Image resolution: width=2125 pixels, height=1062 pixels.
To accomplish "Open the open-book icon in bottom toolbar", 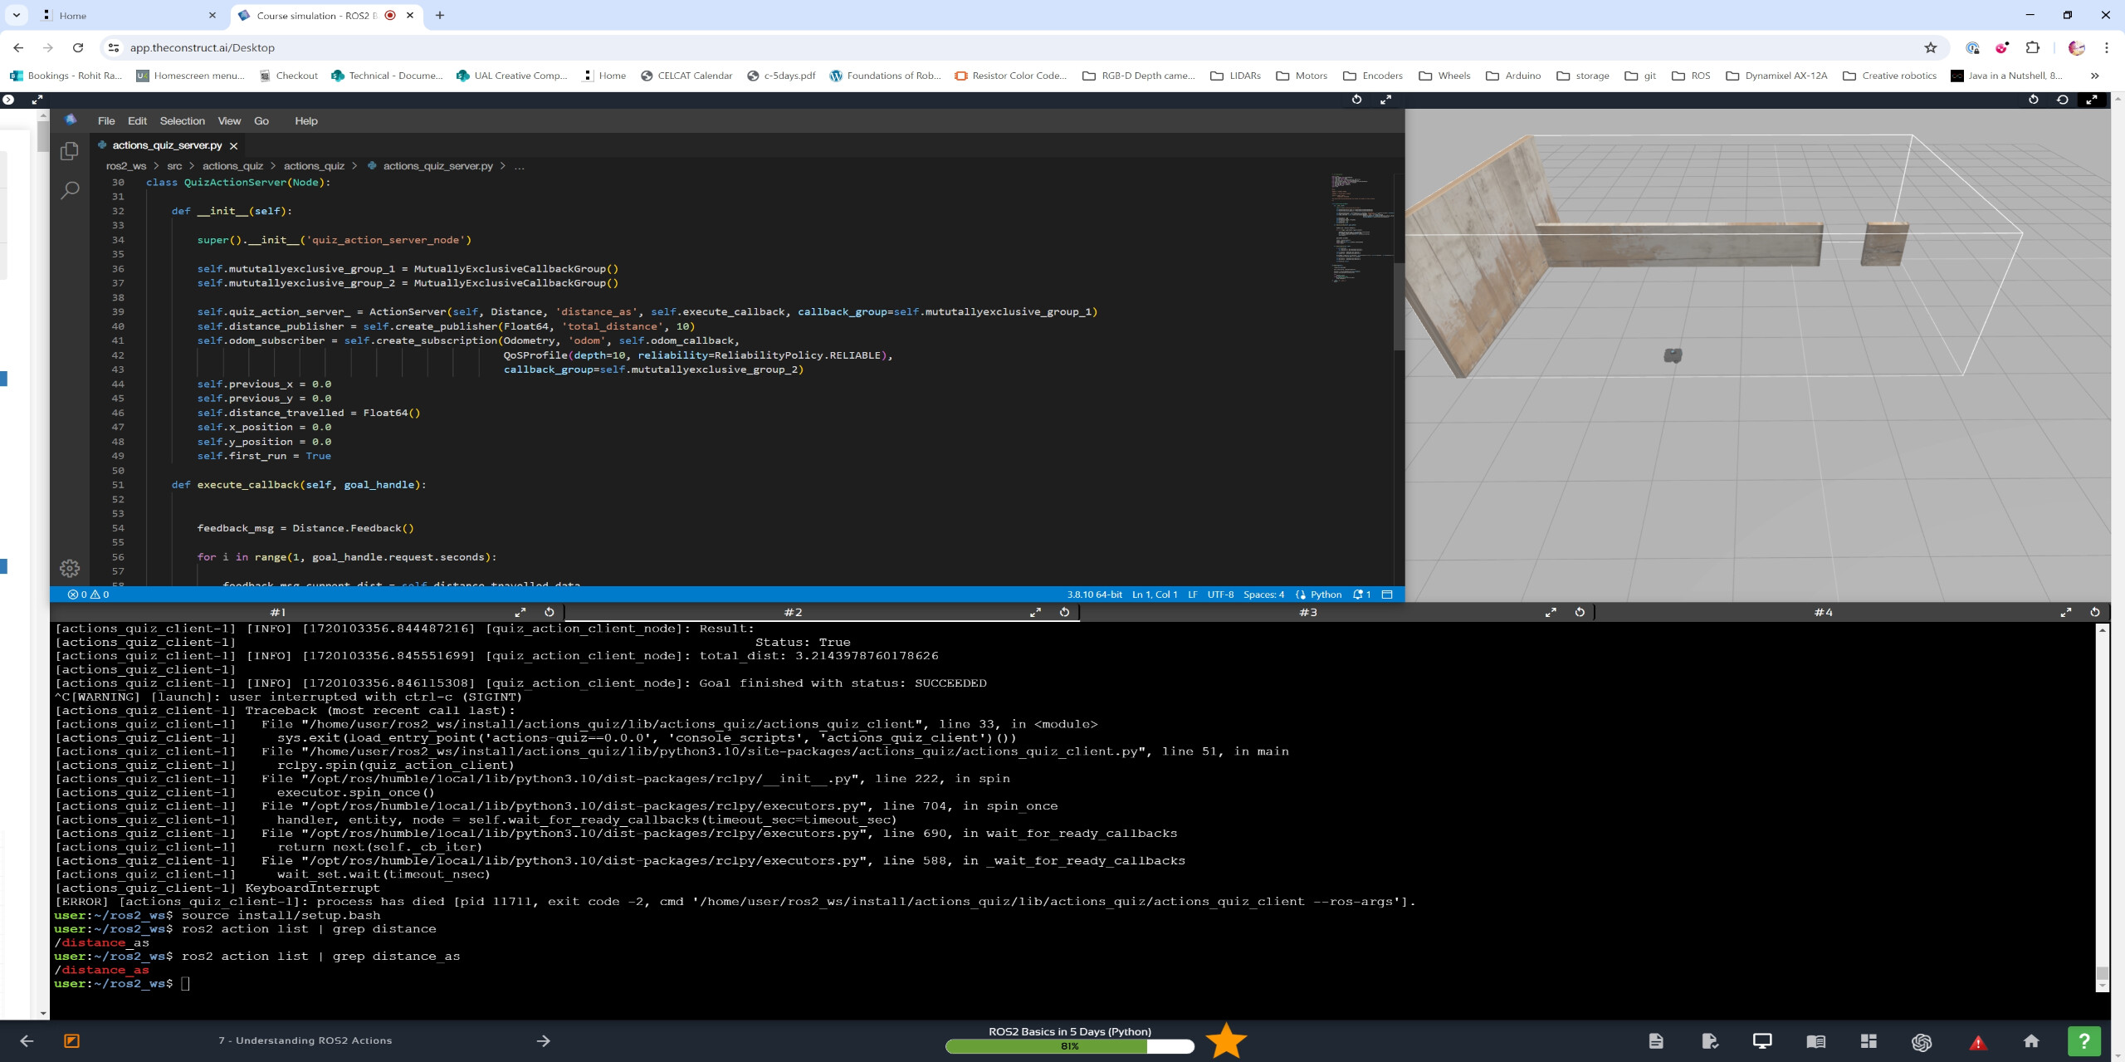I will [x=1815, y=1041].
